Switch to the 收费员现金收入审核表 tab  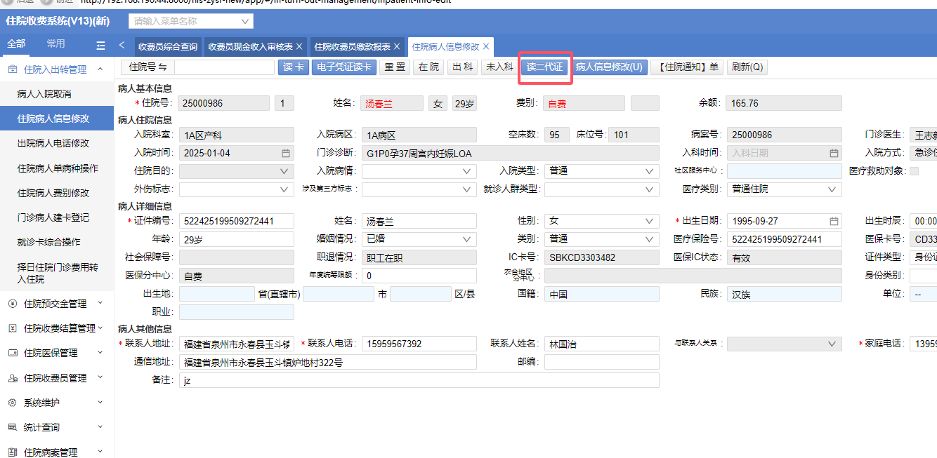pos(251,47)
